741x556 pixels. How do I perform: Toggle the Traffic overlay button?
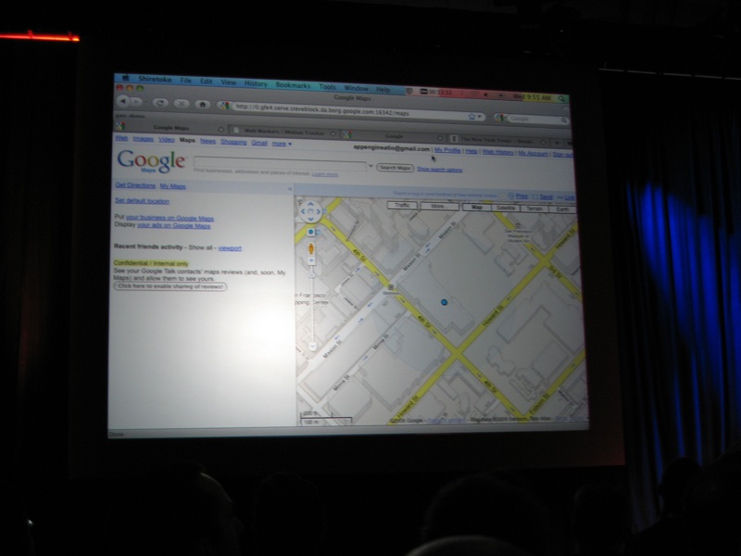(402, 205)
